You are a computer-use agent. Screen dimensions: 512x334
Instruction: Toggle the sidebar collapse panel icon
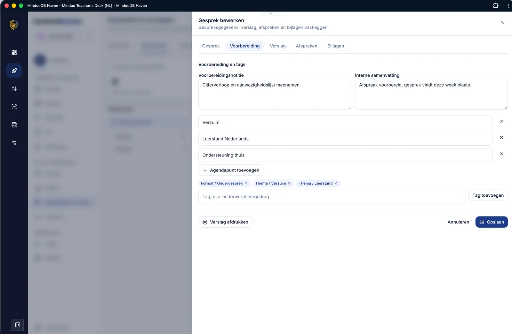coord(18,325)
